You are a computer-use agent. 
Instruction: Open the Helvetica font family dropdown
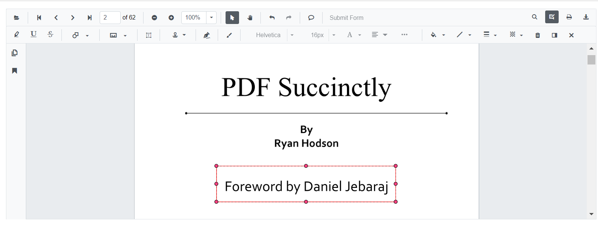click(x=292, y=35)
